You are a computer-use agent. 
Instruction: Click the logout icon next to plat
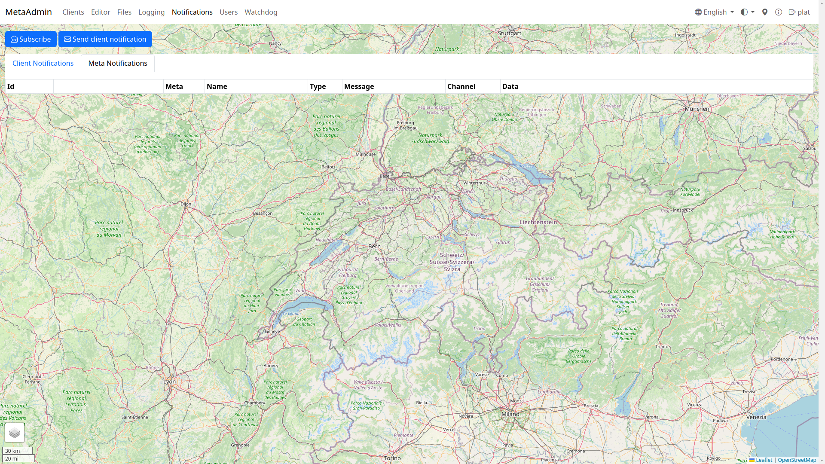pyautogui.click(x=792, y=12)
